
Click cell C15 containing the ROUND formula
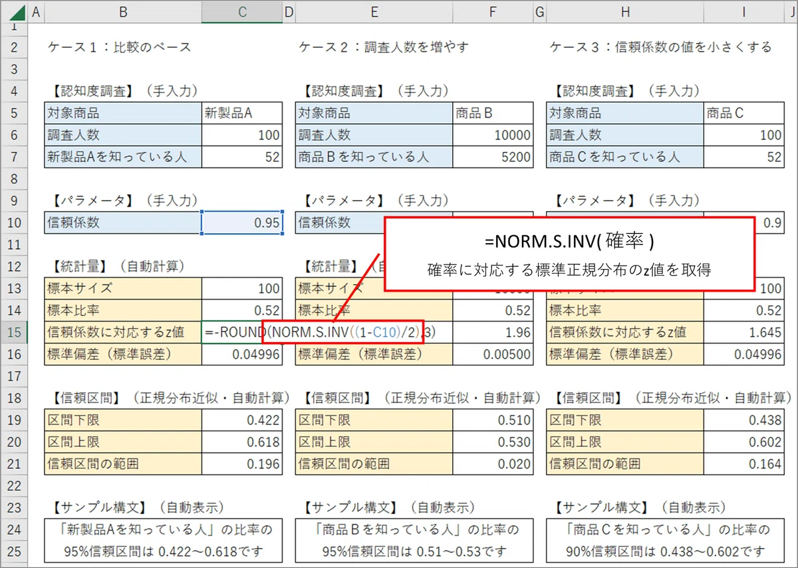point(242,332)
